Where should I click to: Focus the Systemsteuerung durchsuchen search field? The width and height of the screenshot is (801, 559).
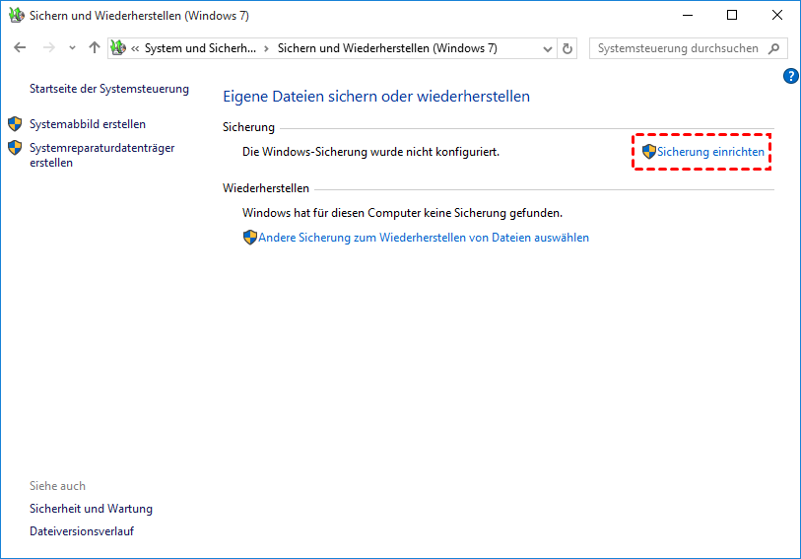(688, 48)
